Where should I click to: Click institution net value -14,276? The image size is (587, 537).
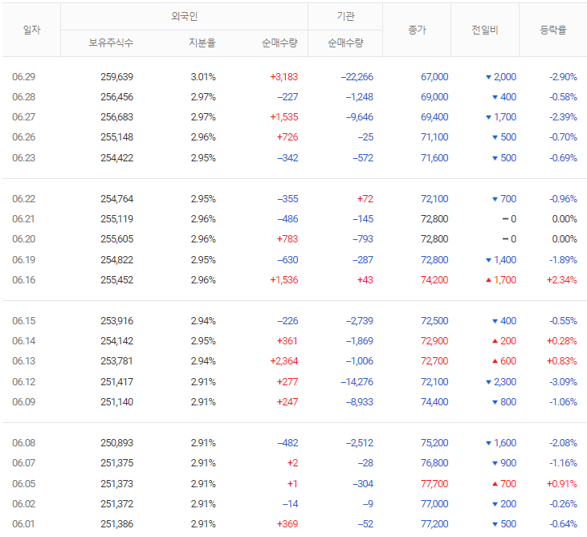357,382
